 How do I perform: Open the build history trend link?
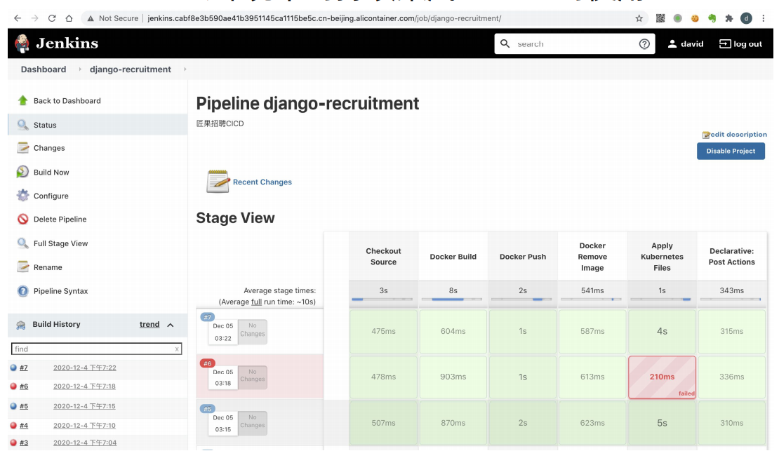(x=149, y=325)
